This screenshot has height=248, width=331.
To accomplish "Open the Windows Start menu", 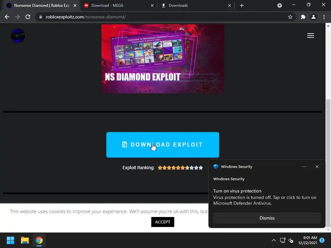I will [x=10, y=240].
